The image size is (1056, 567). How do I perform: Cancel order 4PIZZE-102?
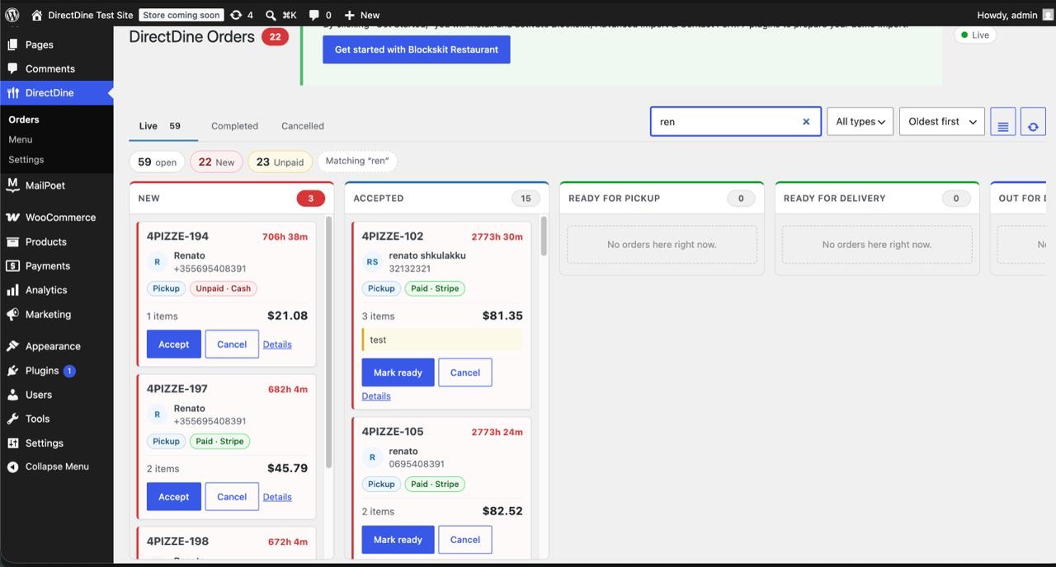pyautogui.click(x=465, y=373)
